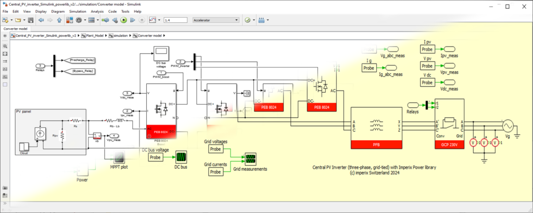The width and height of the screenshot is (533, 213).
Task: Open the Simulation menu
Action: [78, 11]
